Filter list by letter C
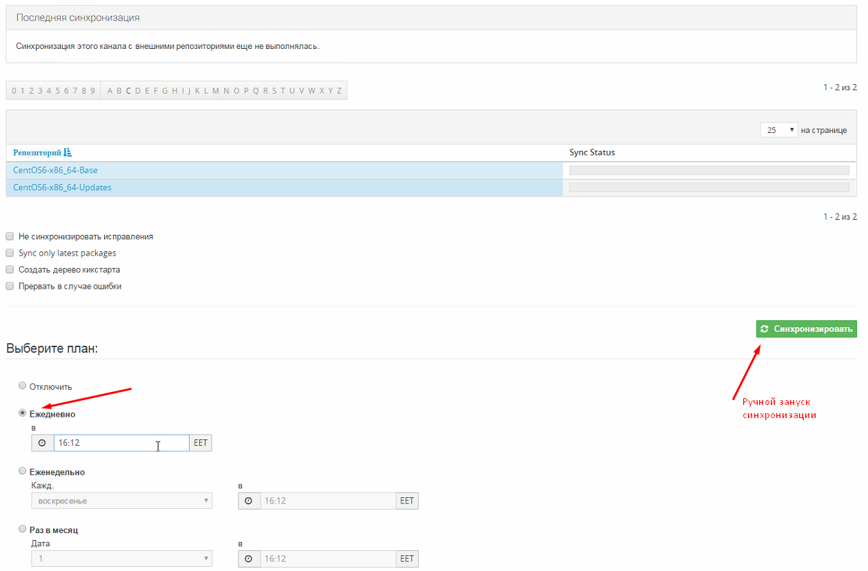Image resolution: width=868 pixels, height=571 pixels. tap(128, 90)
